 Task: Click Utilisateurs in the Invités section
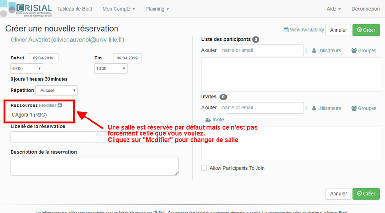coord(327,108)
